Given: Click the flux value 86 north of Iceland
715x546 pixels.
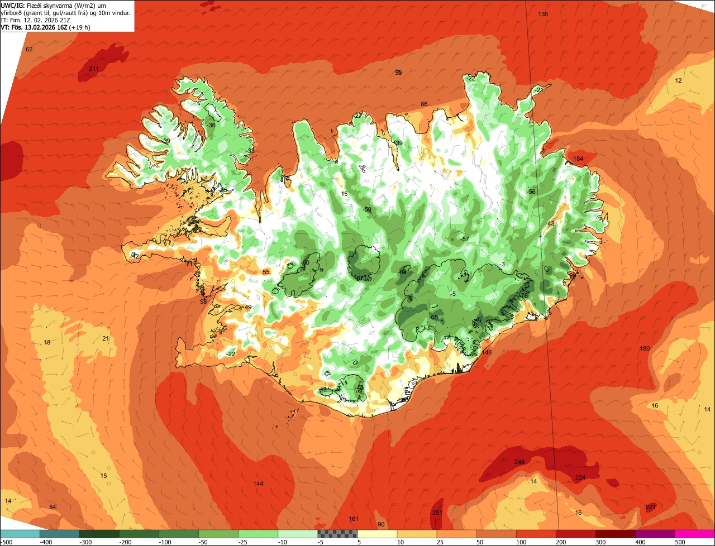Looking at the screenshot, I should 424,104.
